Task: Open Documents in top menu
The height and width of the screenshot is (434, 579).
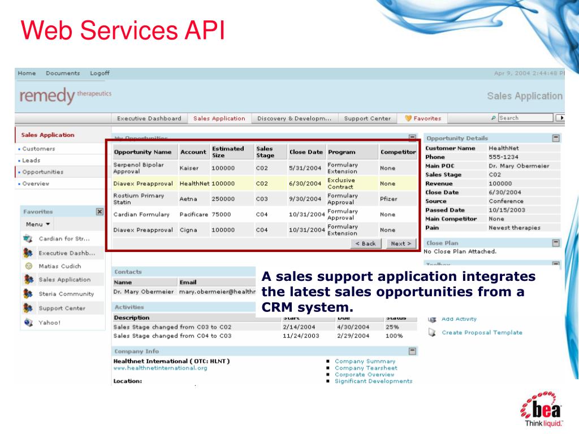Action: tap(63, 73)
